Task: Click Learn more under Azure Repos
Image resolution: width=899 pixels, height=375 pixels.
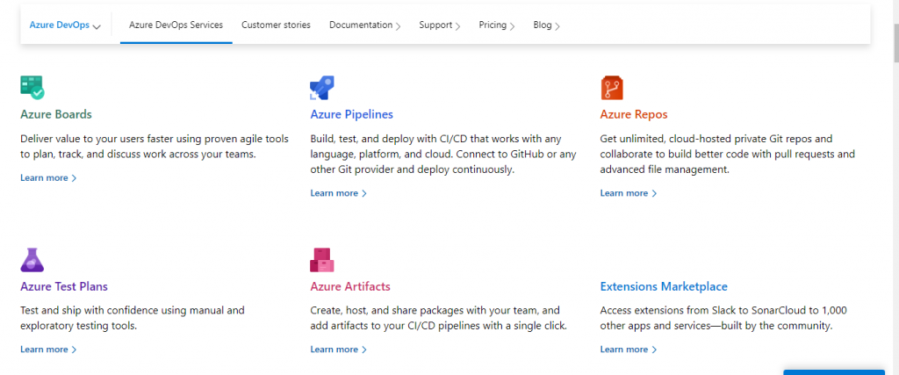Action: (629, 193)
